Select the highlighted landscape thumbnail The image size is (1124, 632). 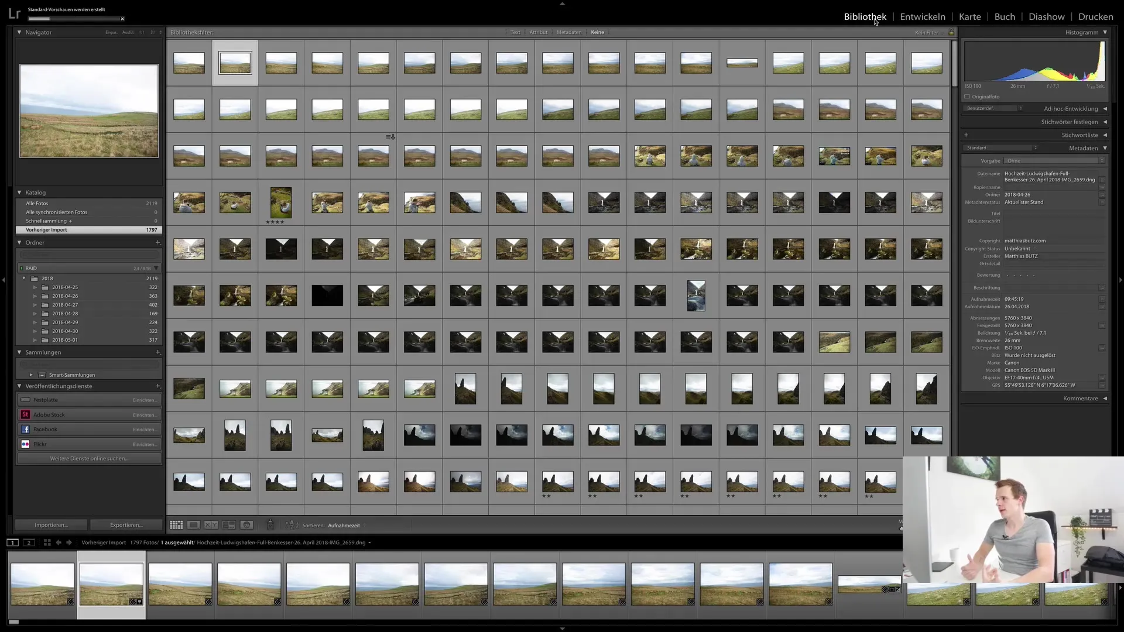234,63
